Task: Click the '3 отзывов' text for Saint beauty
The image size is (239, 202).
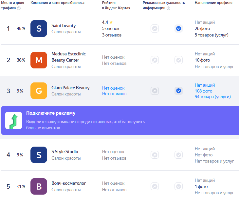Action: tap(112, 35)
